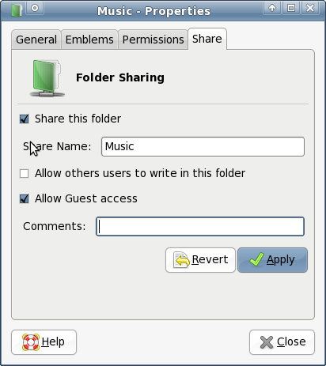The image size is (326, 366).
Task: Click the yellow arrow Revert icon
Action: [x=181, y=260]
